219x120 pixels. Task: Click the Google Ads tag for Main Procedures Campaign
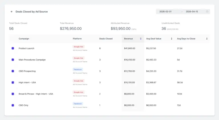point(78,58)
